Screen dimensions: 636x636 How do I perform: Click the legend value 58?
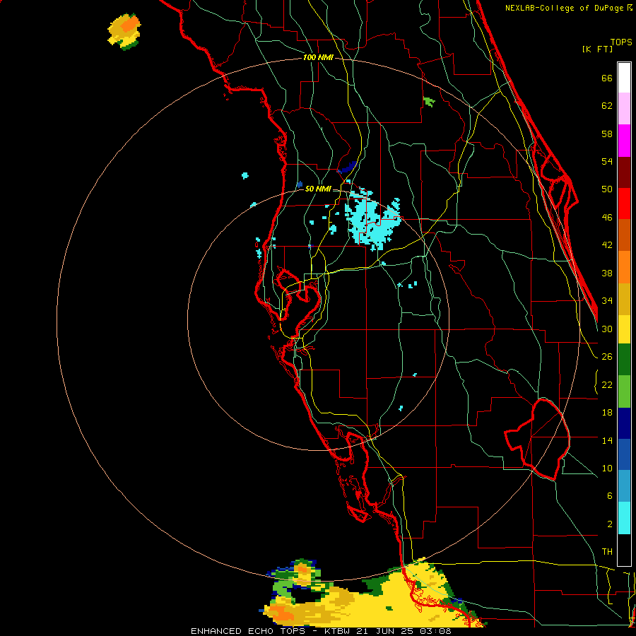pos(607,134)
